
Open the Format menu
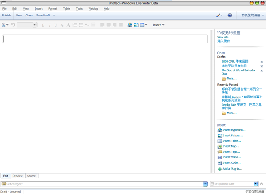click(53, 9)
